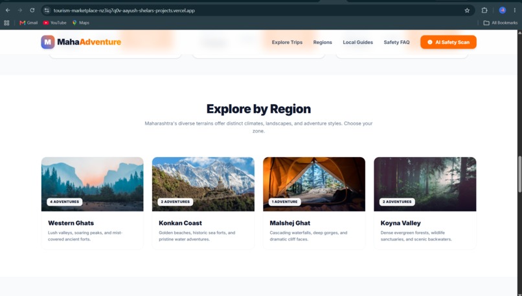Click the 2 Adventures badge on Koyna Valley
Image resolution: width=522 pixels, height=296 pixels.
397,202
